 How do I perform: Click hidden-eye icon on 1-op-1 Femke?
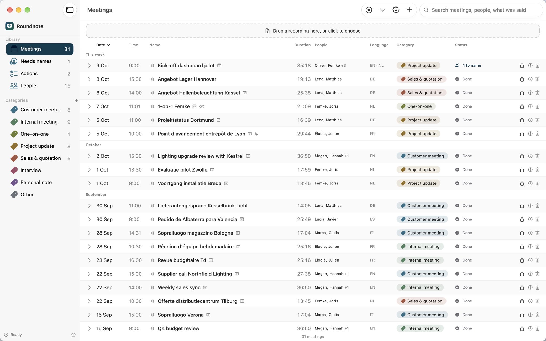[x=202, y=106]
